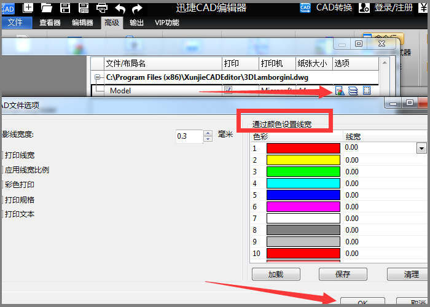Select the light gray swatch for color 9

303,241
